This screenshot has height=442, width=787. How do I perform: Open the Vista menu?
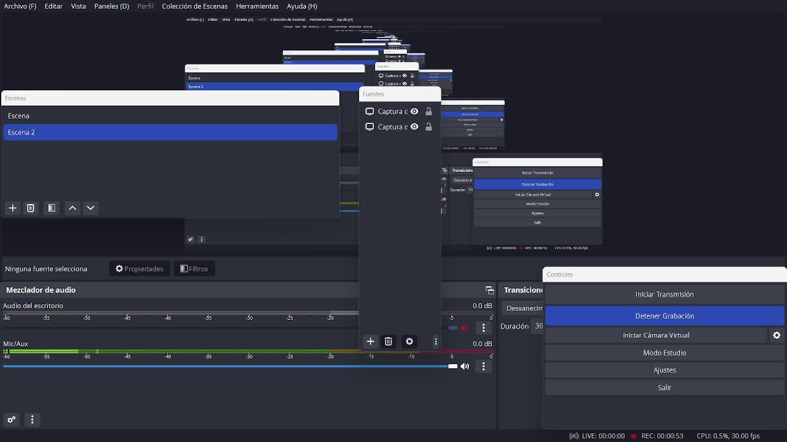[x=78, y=6]
